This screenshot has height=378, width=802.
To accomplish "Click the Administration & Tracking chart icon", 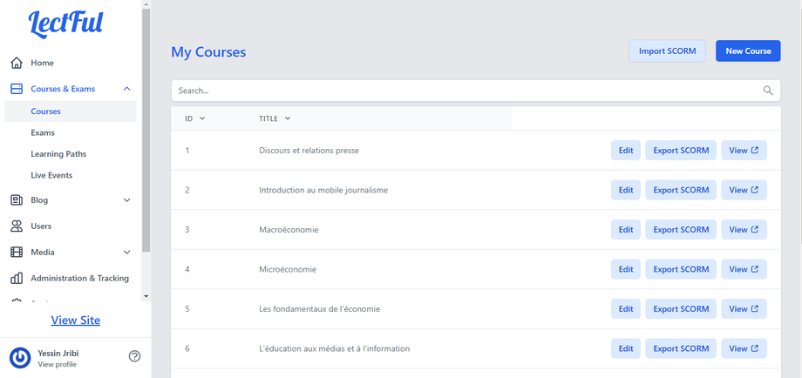I will (x=17, y=279).
